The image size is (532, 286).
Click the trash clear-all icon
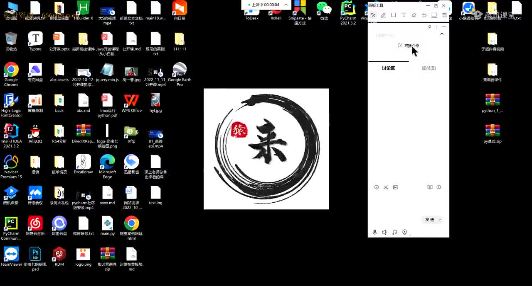point(444,15)
